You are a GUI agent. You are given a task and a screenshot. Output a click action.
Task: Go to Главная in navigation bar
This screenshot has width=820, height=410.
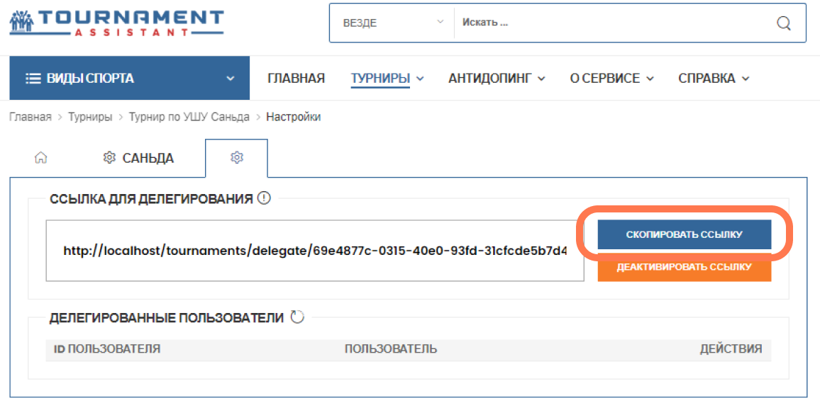296,79
